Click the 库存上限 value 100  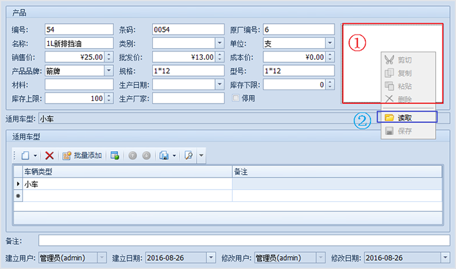(x=96, y=98)
